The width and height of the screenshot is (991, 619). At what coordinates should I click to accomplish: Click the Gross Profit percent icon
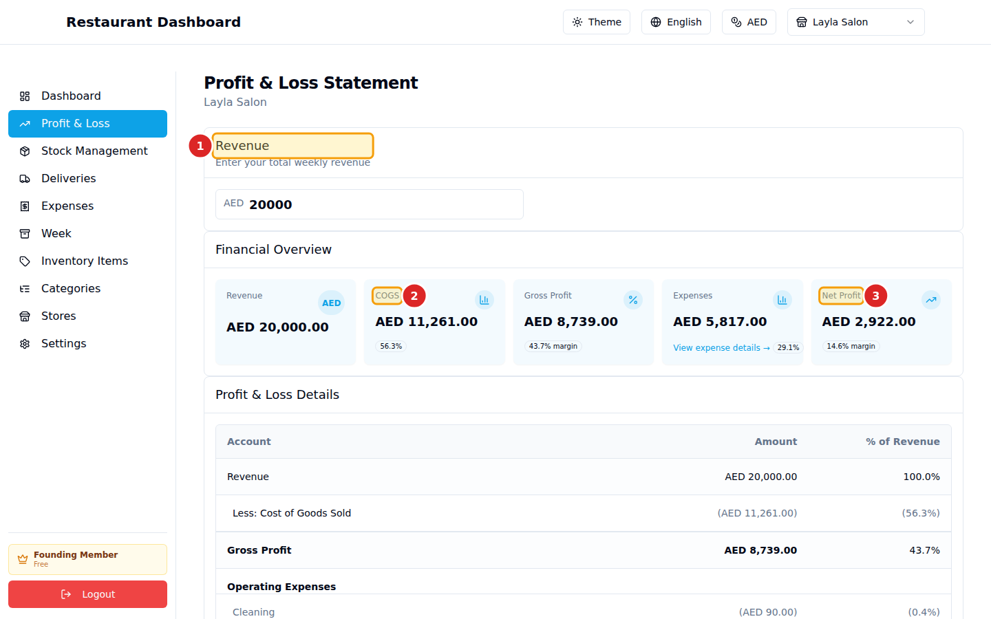pyautogui.click(x=632, y=300)
